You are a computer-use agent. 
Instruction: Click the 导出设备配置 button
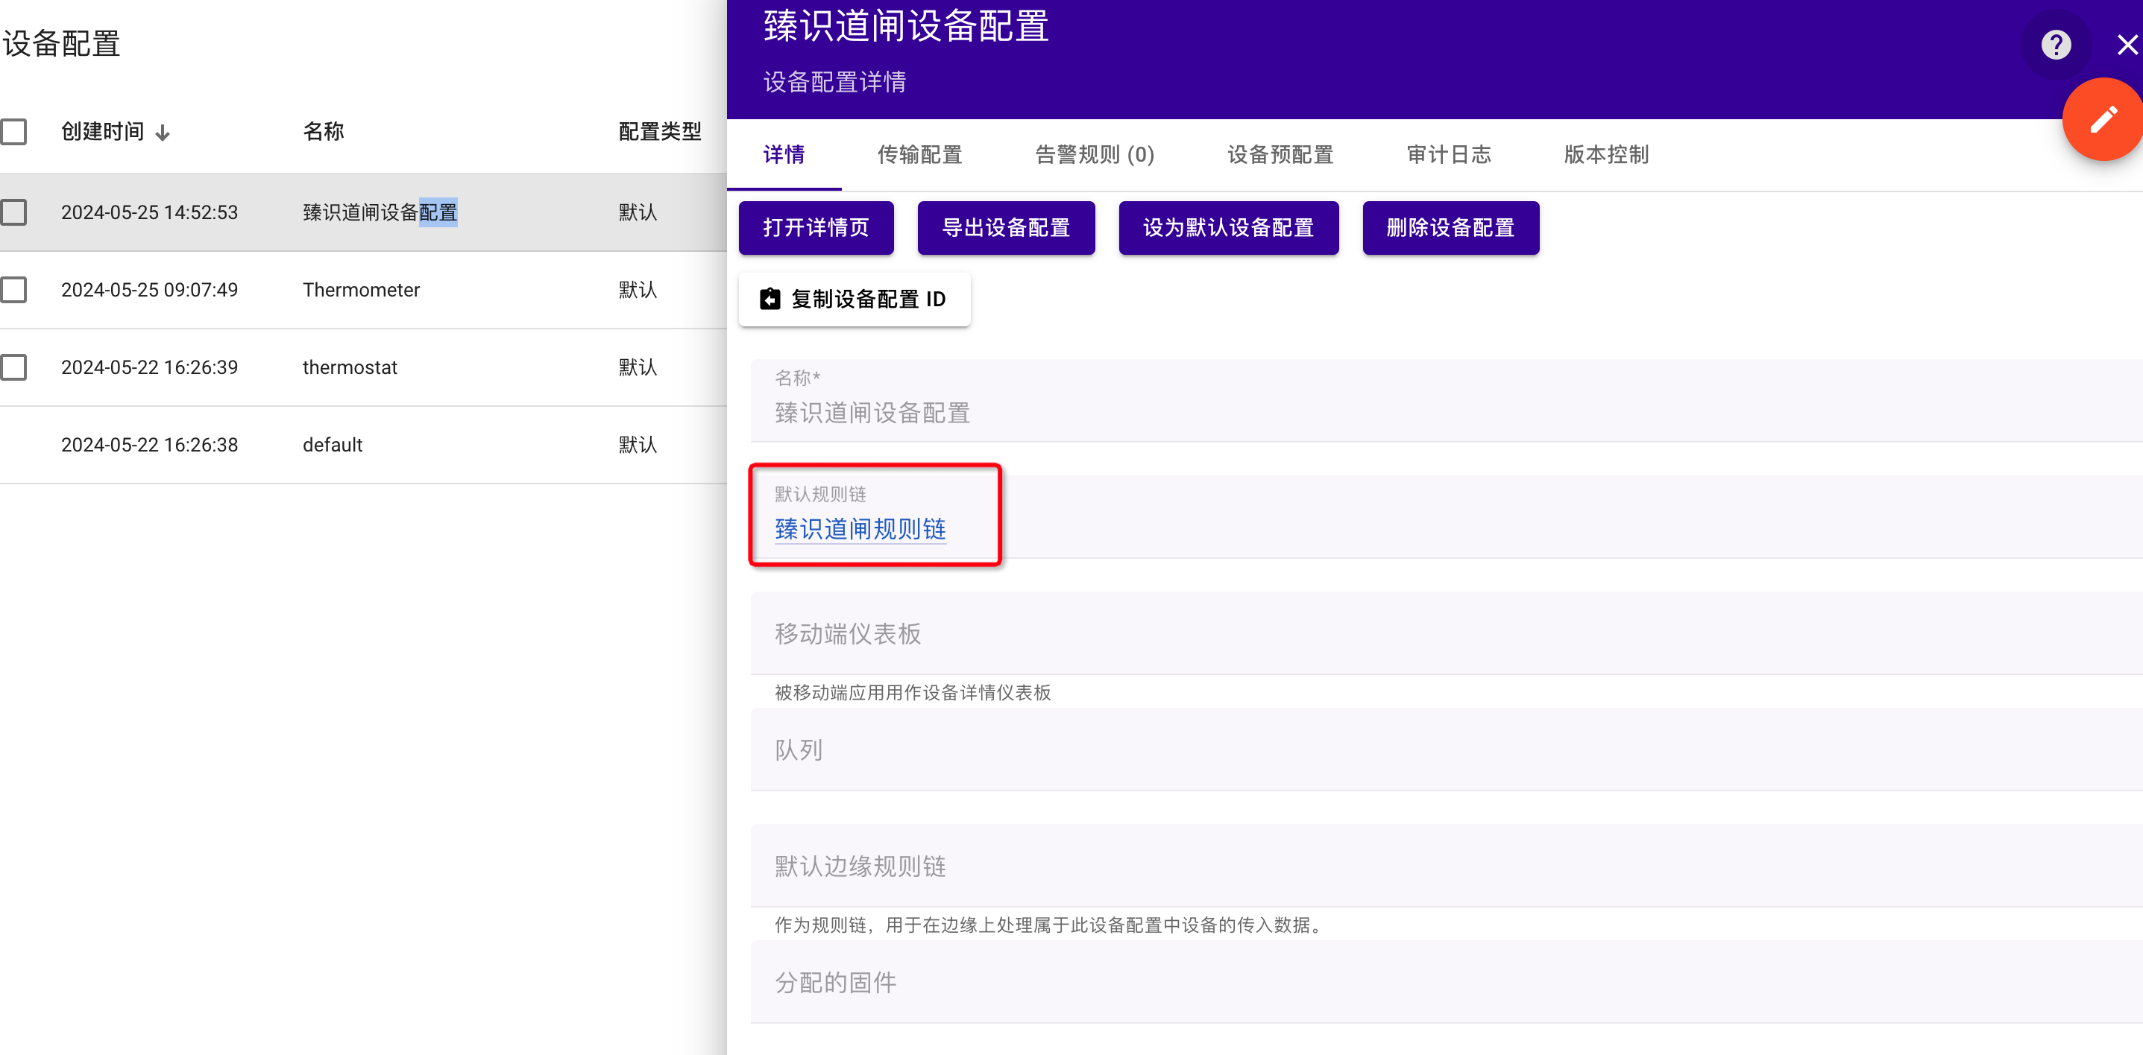coord(1006,228)
